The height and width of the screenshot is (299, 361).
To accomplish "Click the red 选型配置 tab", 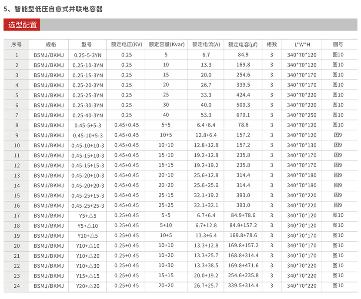I will point(22,25).
